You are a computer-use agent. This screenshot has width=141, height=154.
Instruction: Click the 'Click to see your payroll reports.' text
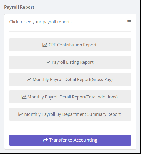pyautogui.click(x=41, y=22)
